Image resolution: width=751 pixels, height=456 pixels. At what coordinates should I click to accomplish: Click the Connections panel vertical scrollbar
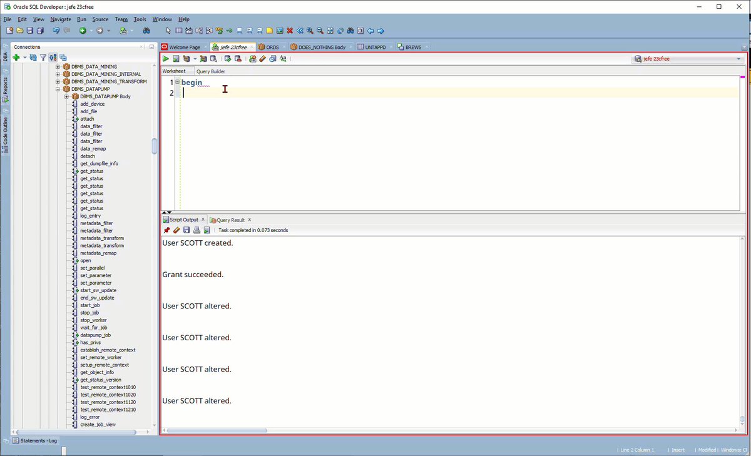[x=155, y=146]
